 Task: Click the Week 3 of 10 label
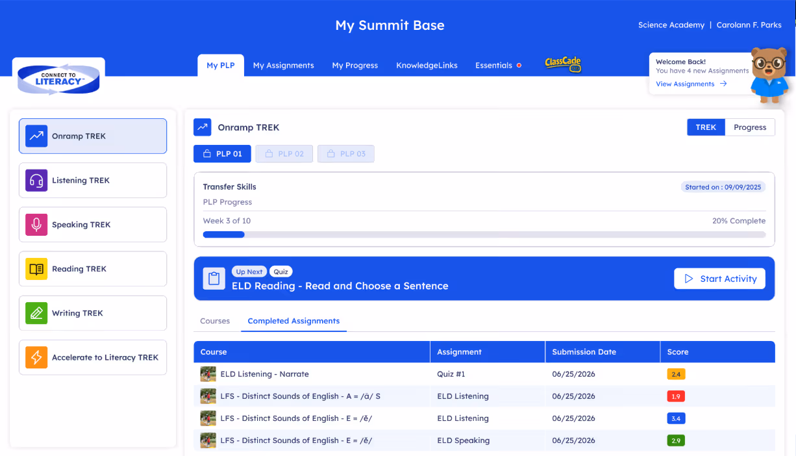[227, 221]
